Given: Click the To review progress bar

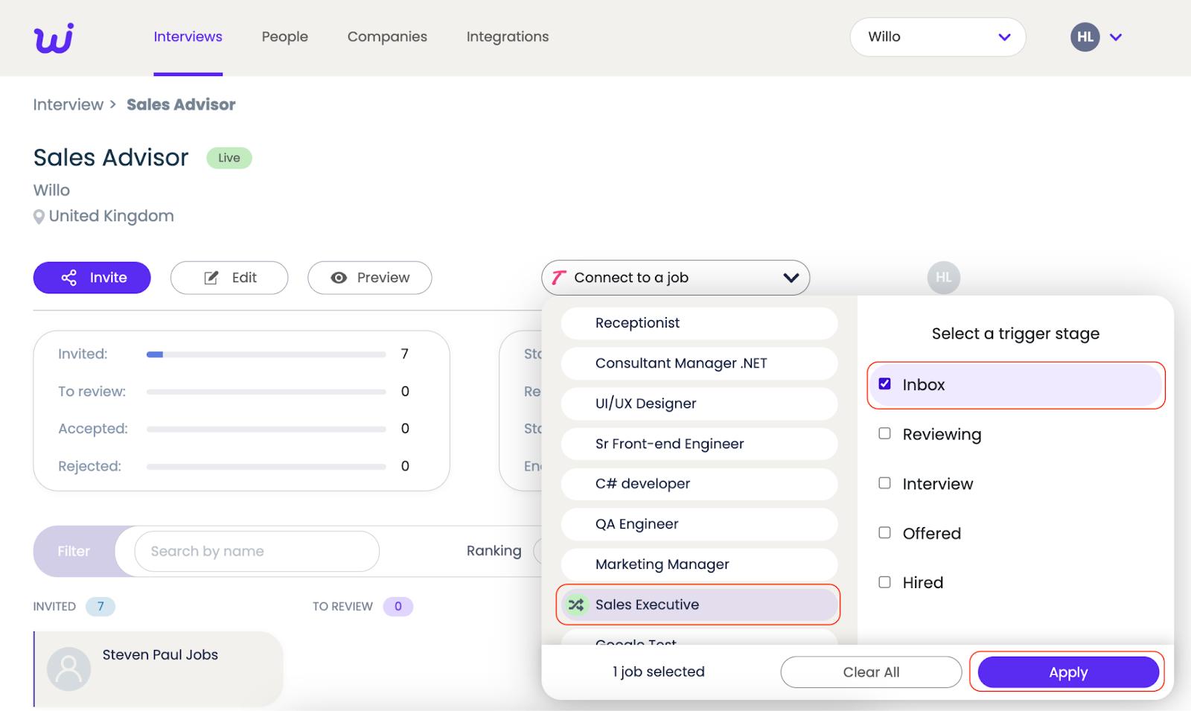Looking at the screenshot, I should tap(266, 392).
